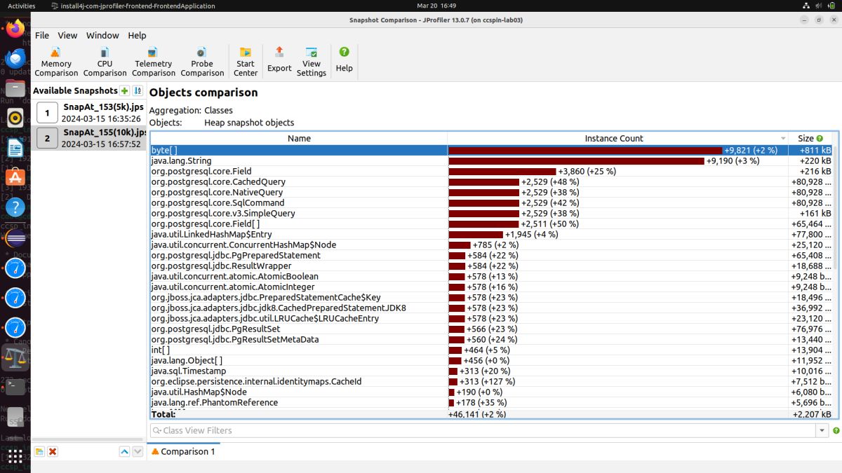The height and width of the screenshot is (473, 842).
Task: Select the ConcurrentHashMap$Node row
Action: tap(491, 245)
